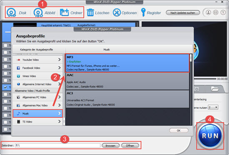Click the Zielordner path field
The height and width of the screenshot is (155, 229).
[57, 145]
